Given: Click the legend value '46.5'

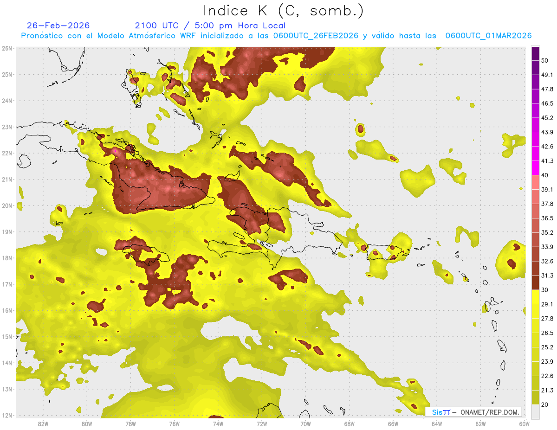Looking at the screenshot, I should pos(547,103).
